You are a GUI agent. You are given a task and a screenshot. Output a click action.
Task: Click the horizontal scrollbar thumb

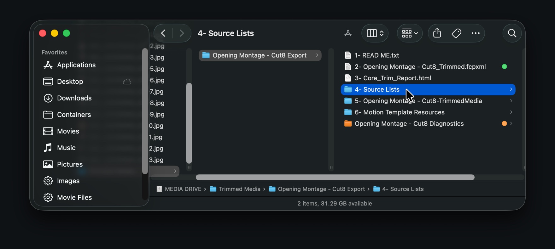(x=335, y=178)
